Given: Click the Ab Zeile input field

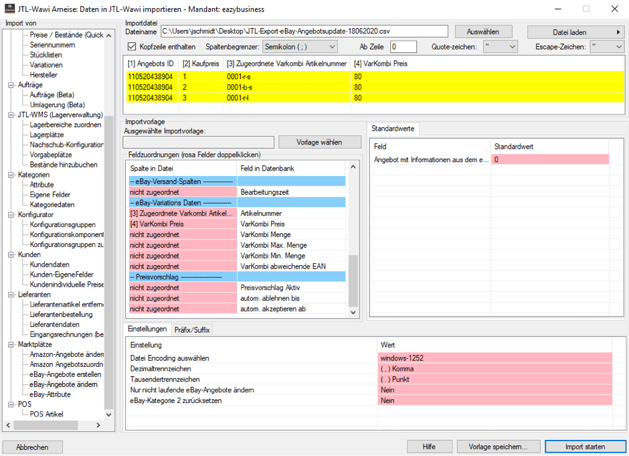Looking at the screenshot, I should click(403, 47).
